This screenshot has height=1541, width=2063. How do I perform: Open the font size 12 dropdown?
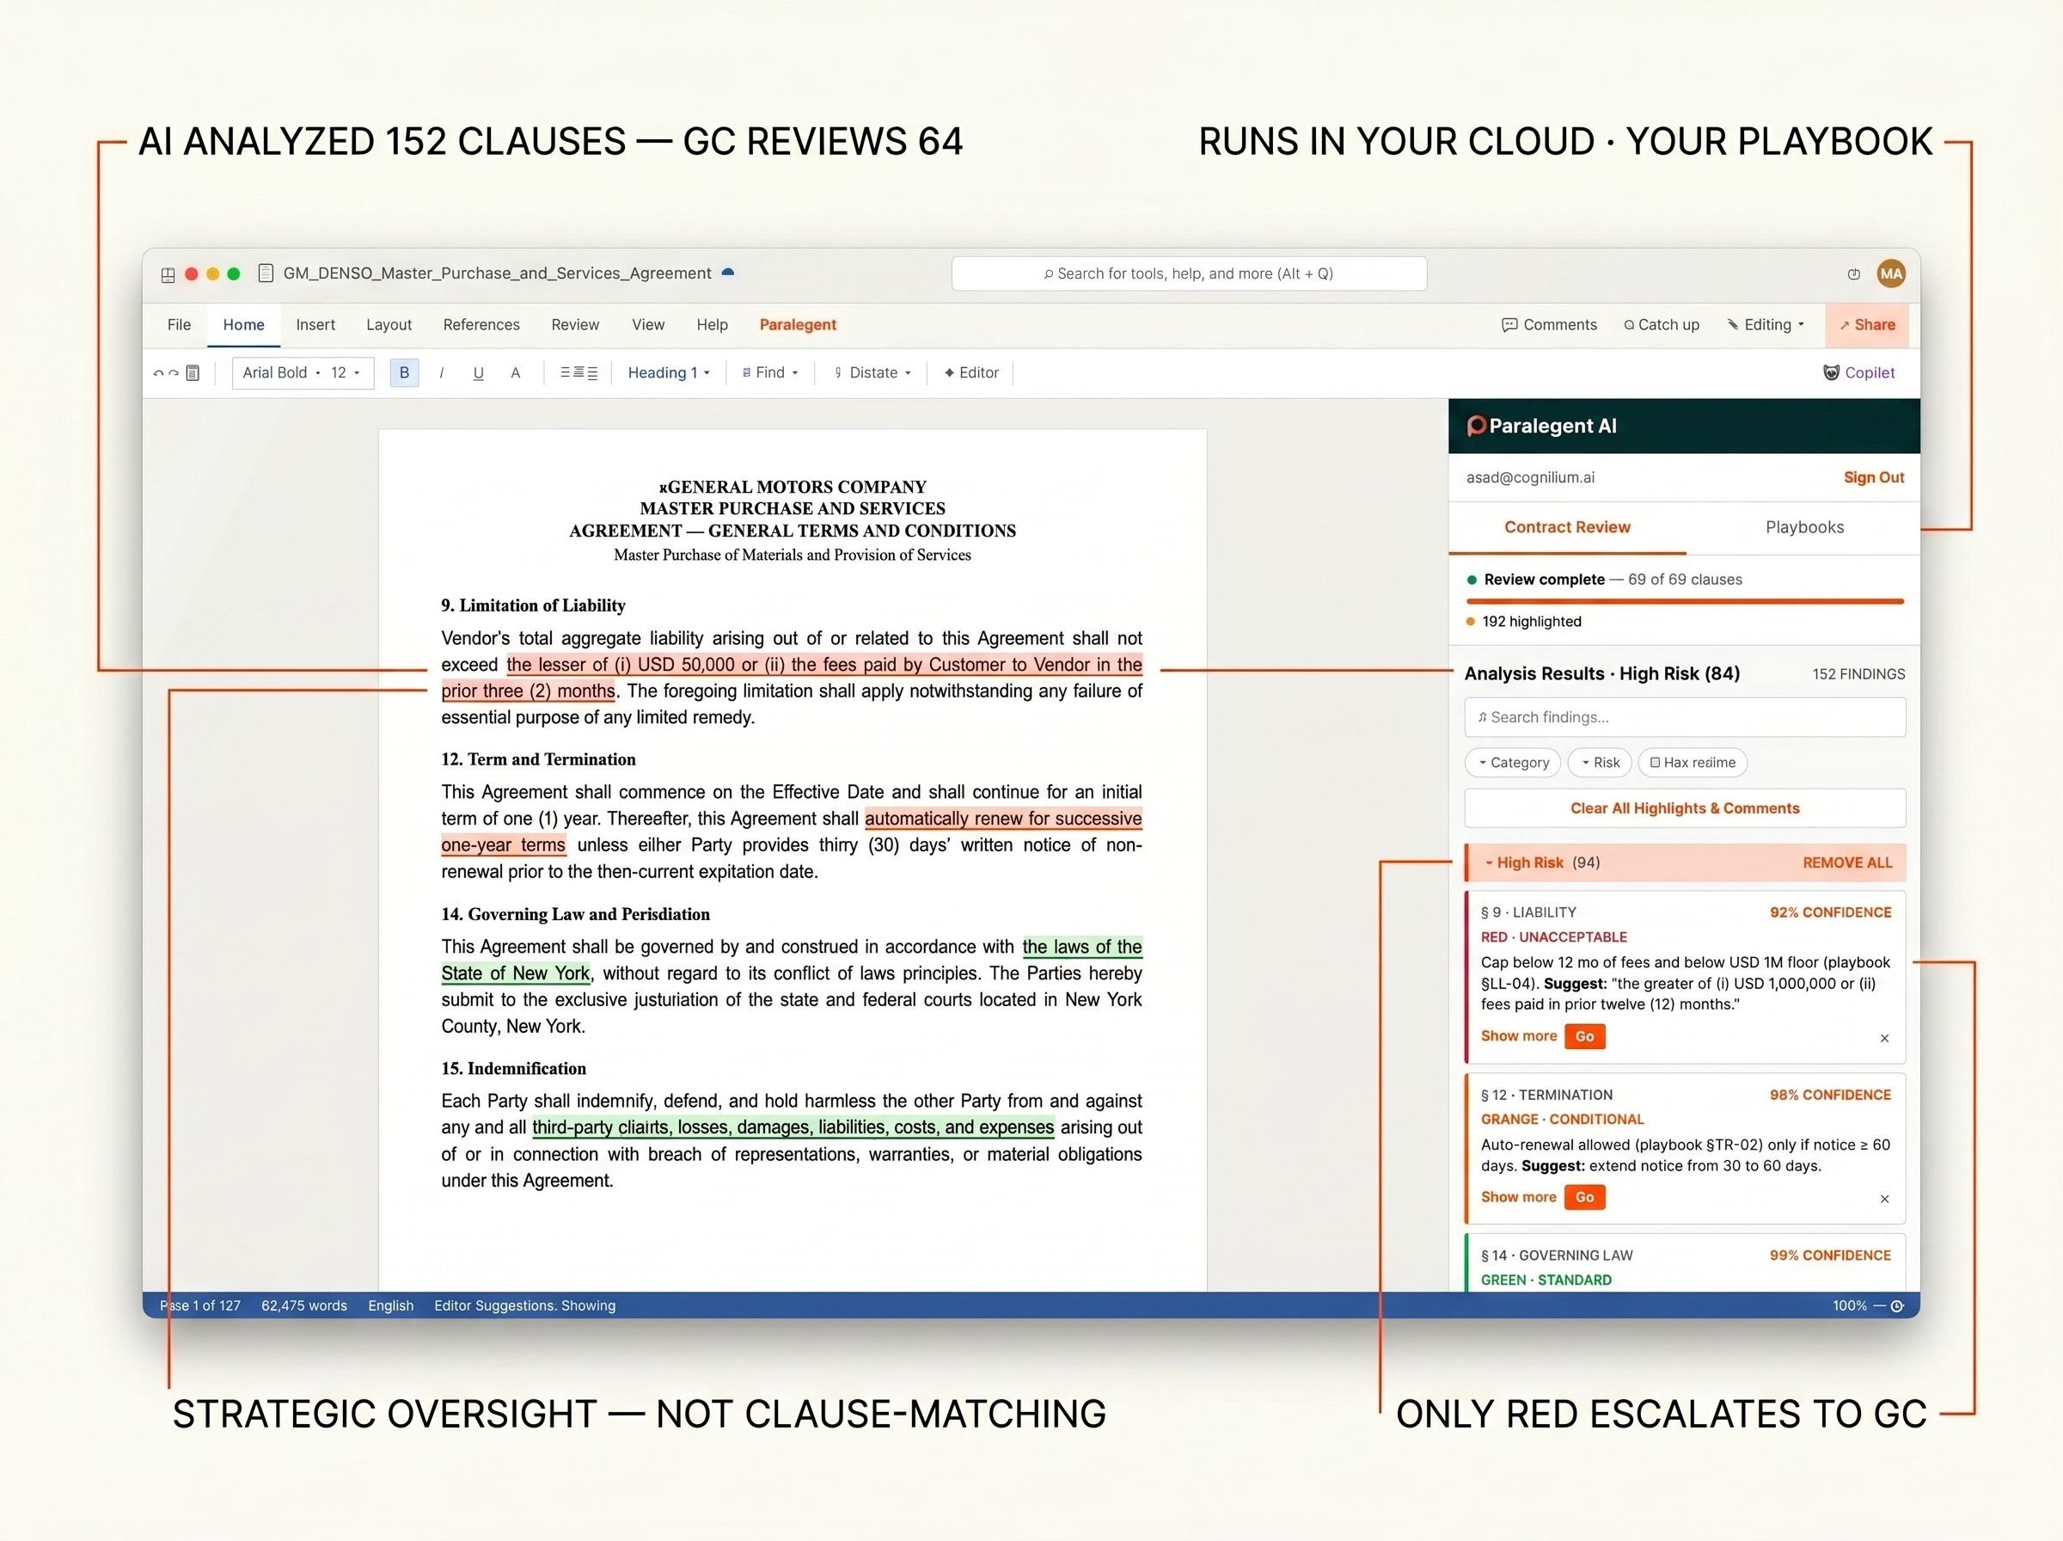point(346,373)
